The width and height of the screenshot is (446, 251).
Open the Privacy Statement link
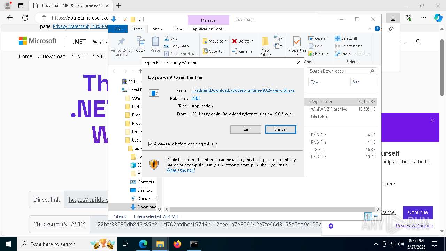[x=71, y=26]
